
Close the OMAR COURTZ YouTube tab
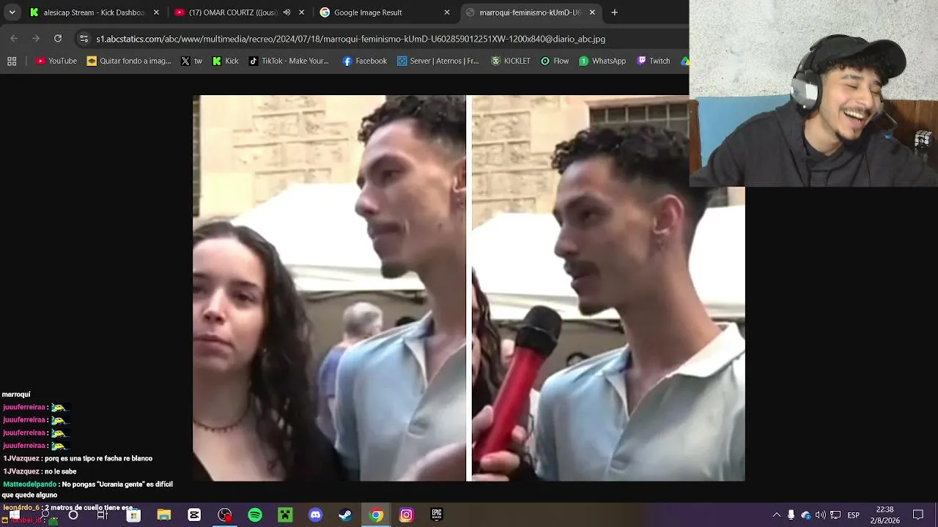(x=301, y=12)
